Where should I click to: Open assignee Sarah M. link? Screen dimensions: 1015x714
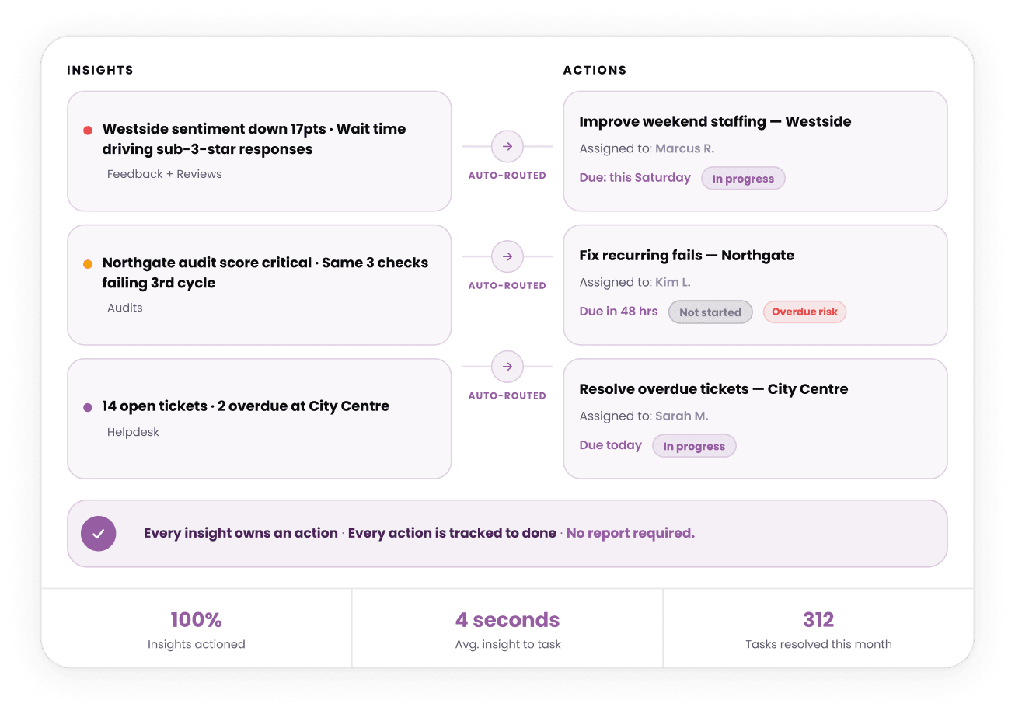[682, 416]
